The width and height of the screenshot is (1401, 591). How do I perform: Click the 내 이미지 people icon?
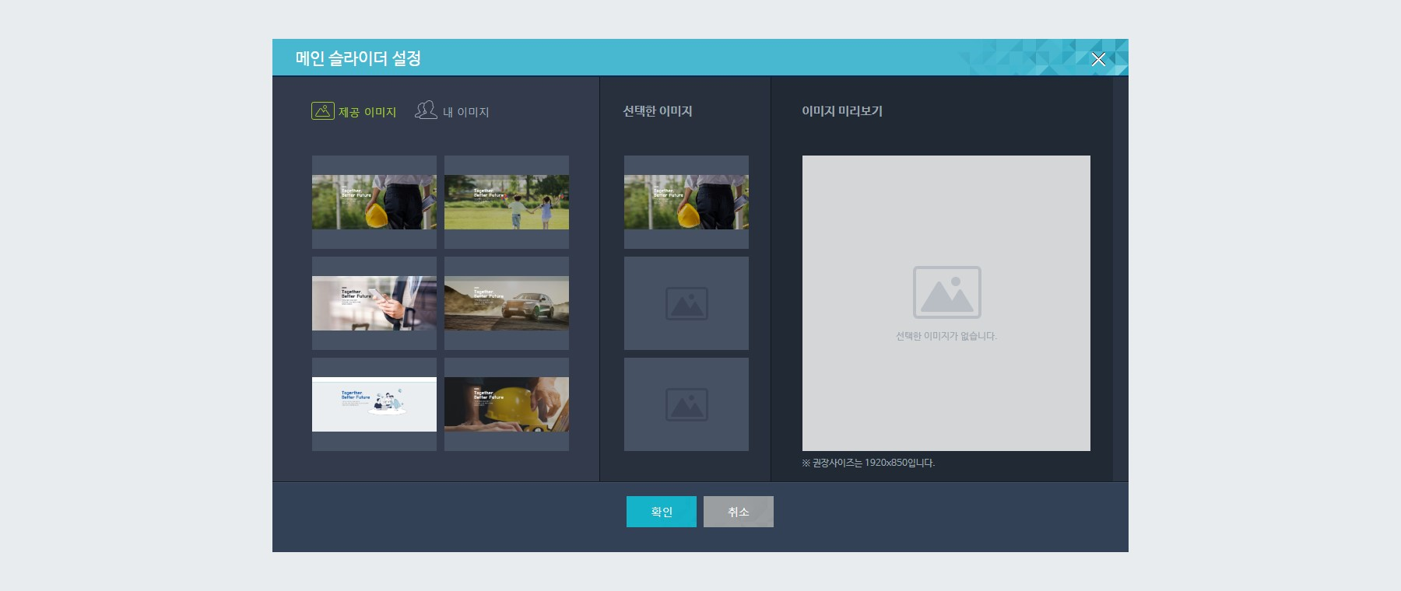coord(426,110)
